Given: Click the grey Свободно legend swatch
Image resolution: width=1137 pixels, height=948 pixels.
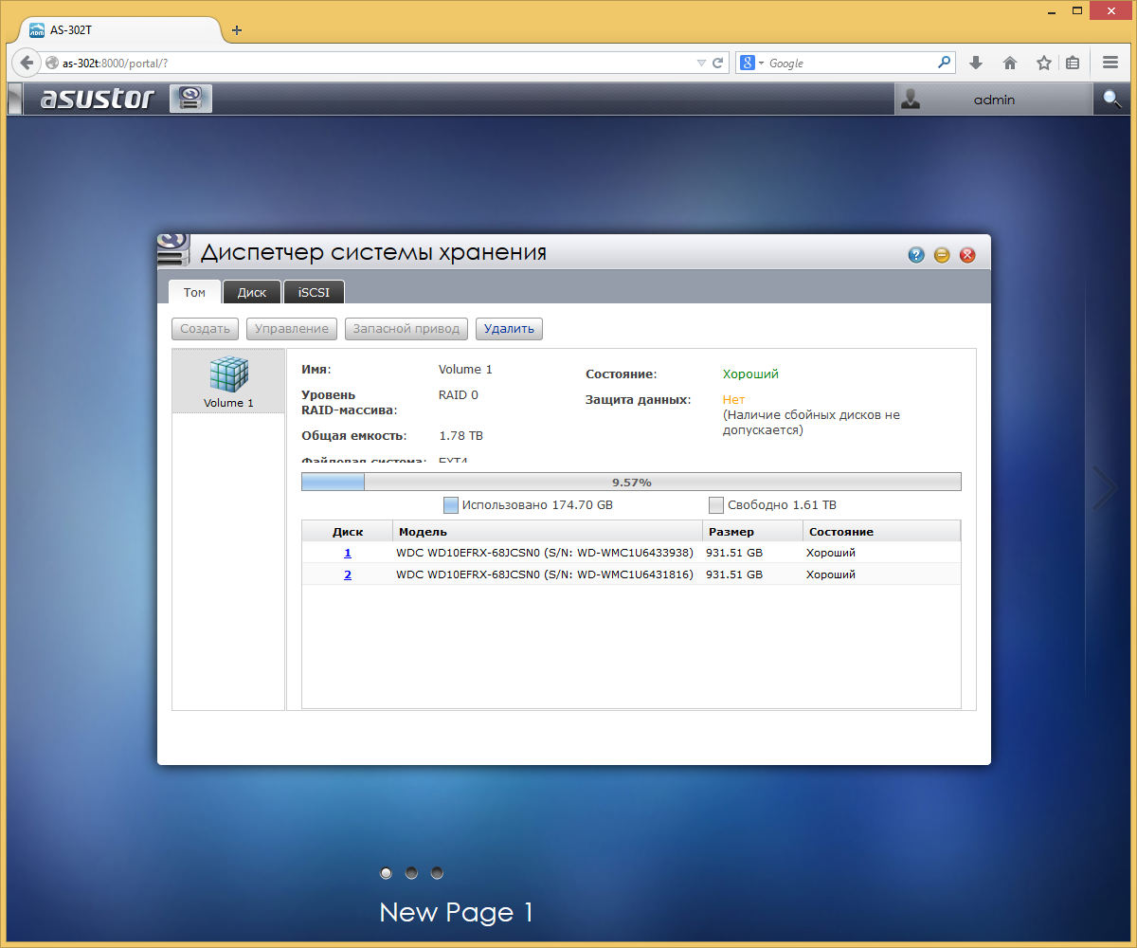Looking at the screenshot, I should pos(716,505).
